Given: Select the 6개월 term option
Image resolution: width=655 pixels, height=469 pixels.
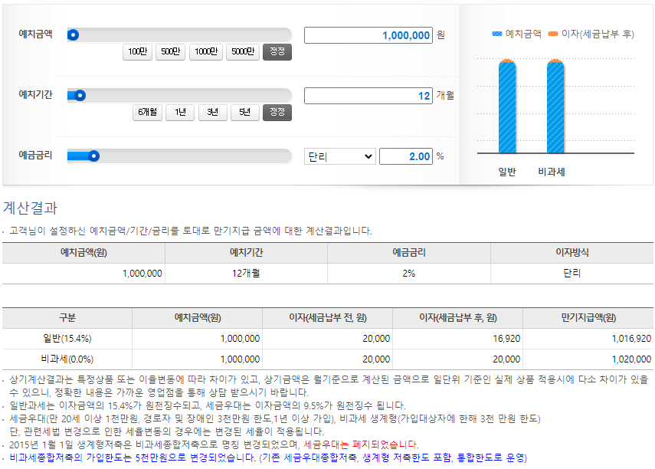Looking at the screenshot, I should (x=146, y=110).
